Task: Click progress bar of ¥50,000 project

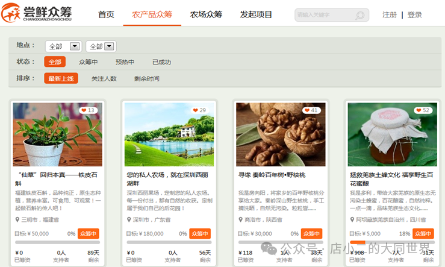Action: click(x=58, y=242)
